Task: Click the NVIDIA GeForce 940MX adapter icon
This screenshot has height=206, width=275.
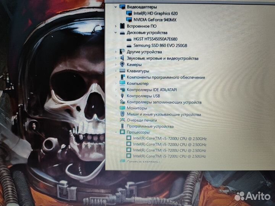Action: coord(129,20)
